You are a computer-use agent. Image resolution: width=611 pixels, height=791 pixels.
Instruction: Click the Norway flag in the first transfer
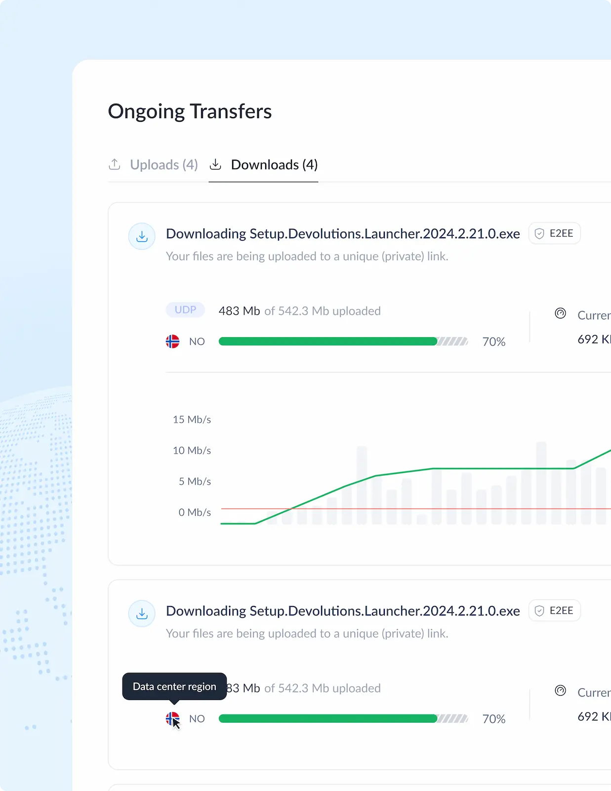pyautogui.click(x=172, y=342)
